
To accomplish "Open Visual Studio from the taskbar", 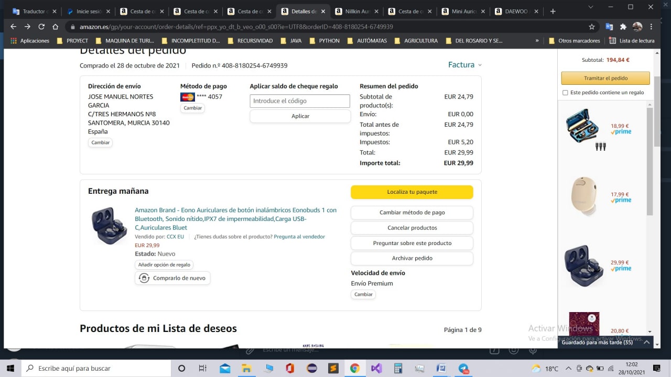I will 376,368.
